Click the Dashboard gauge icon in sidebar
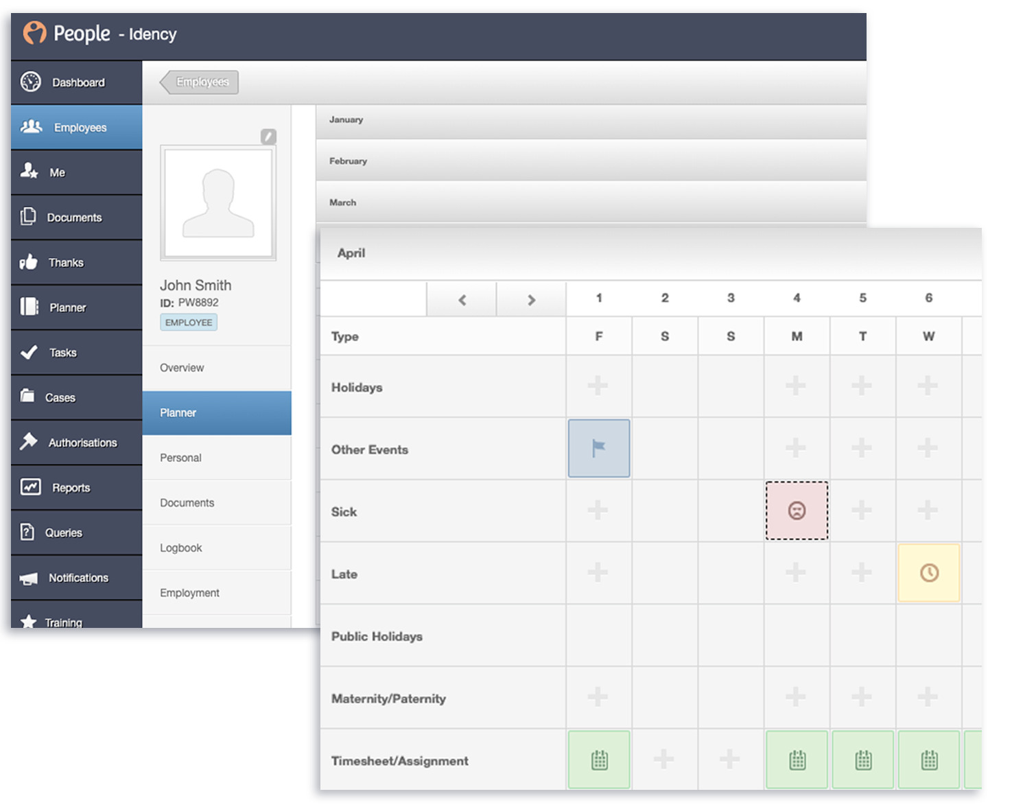 tap(31, 82)
